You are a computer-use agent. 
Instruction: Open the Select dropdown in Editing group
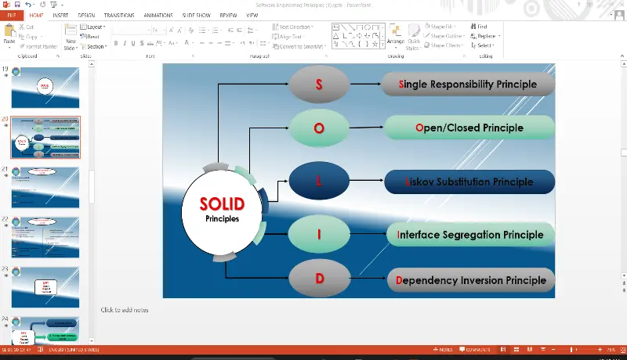[483, 45]
